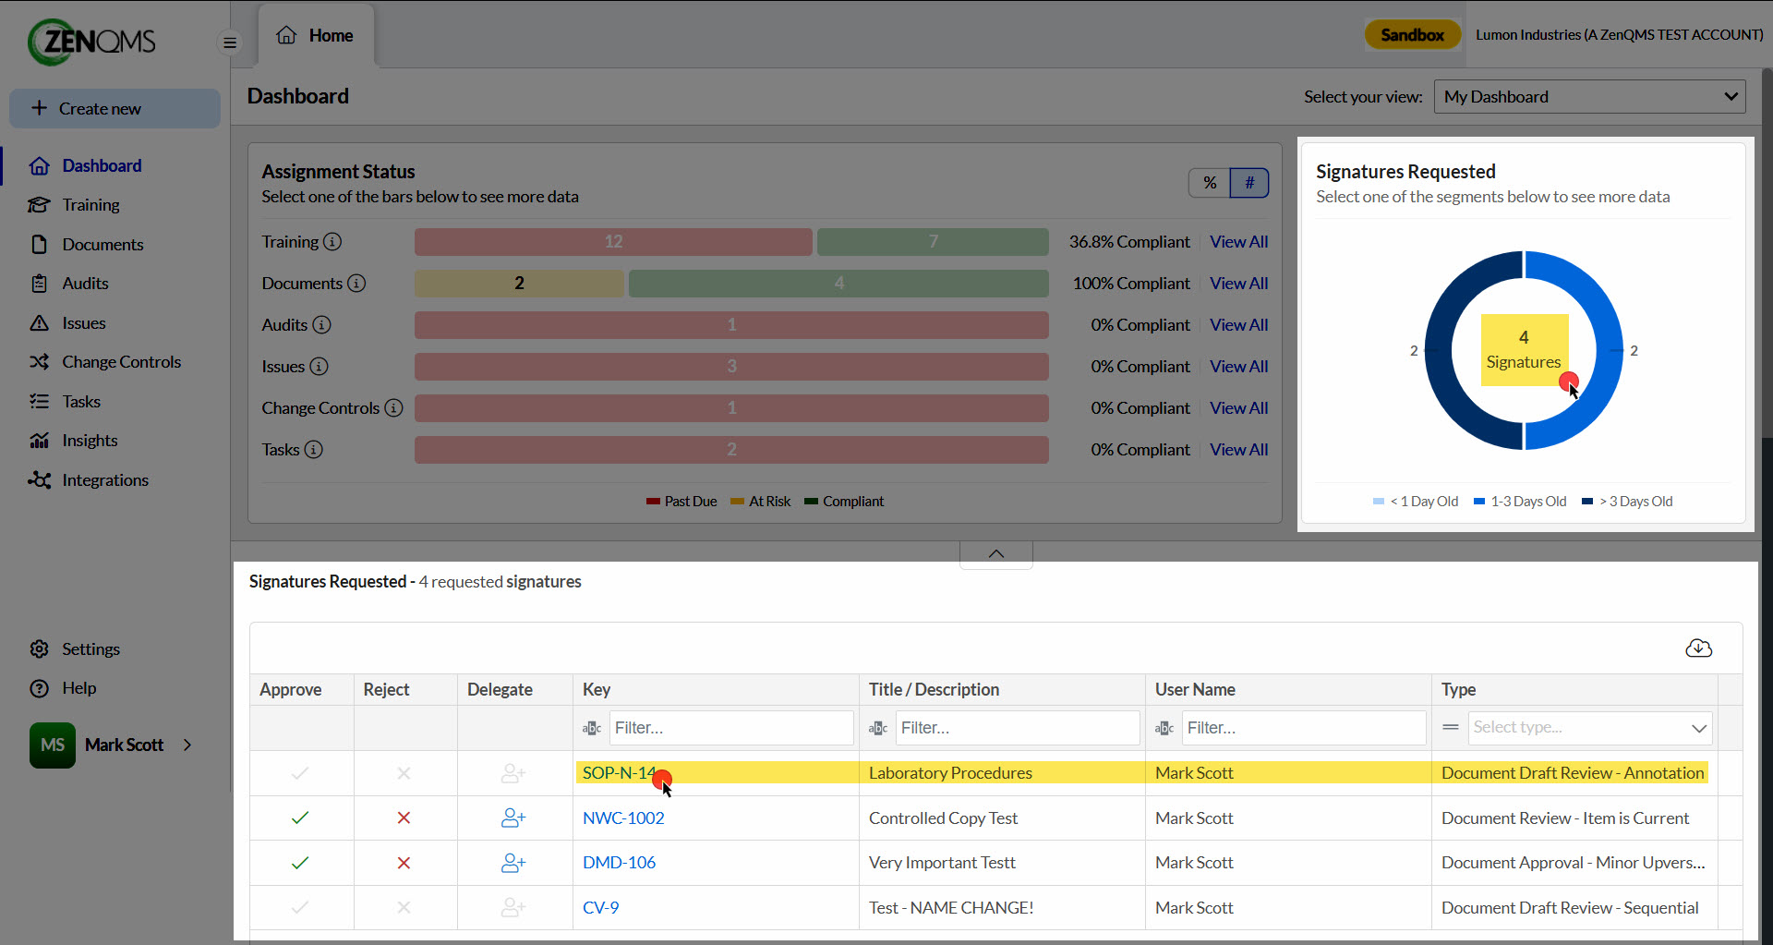Click the Create new button
The width and height of the screenshot is (1773, 945).
point(115,108)
